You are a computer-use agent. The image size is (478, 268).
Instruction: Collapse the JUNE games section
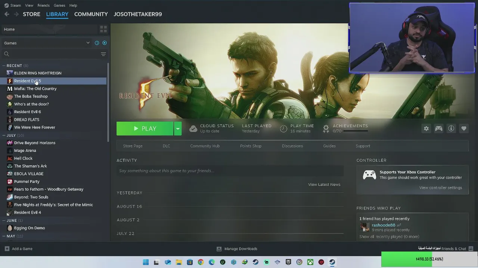[4, 220]
